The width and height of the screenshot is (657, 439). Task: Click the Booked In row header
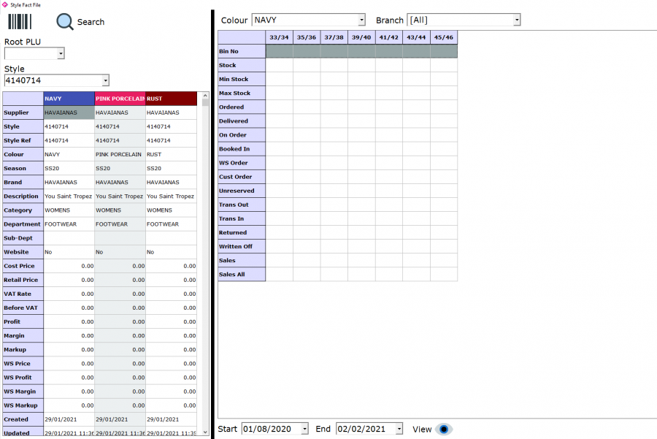tap(242, 149)
